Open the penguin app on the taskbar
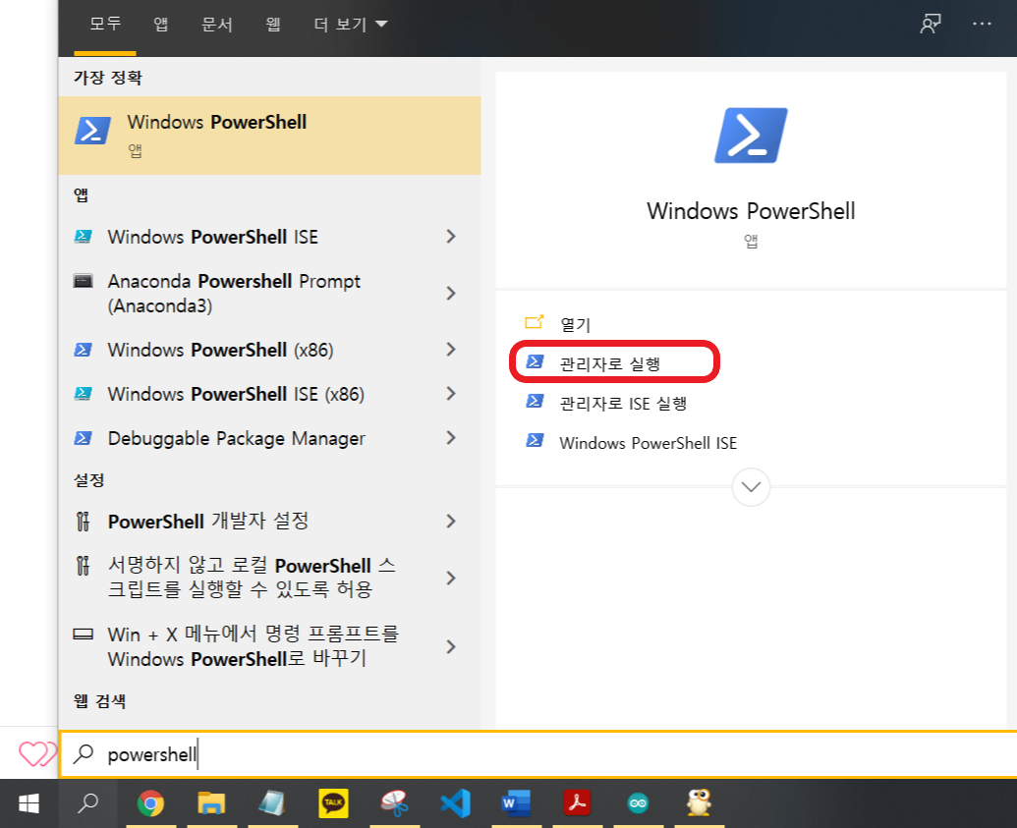Screen dimensions: 1017x828 coord(700,803)
